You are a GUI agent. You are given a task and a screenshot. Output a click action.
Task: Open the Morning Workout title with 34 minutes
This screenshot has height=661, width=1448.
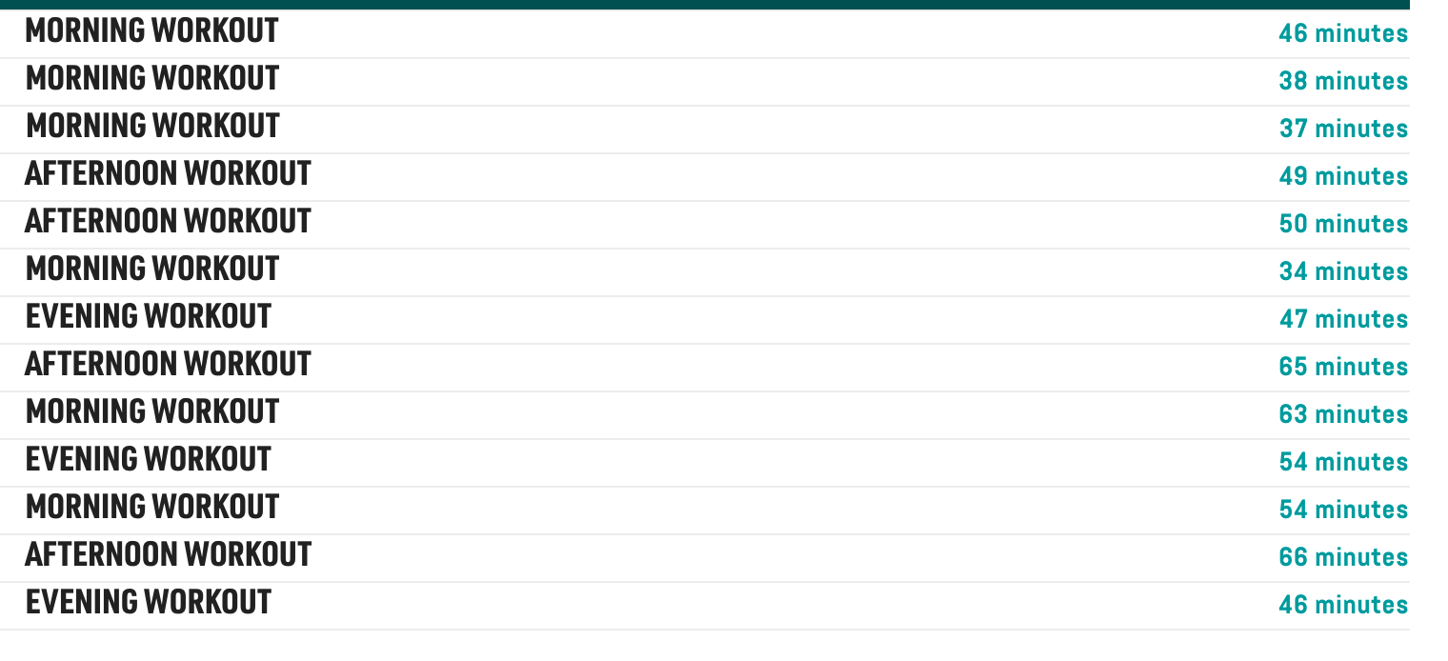152,270
